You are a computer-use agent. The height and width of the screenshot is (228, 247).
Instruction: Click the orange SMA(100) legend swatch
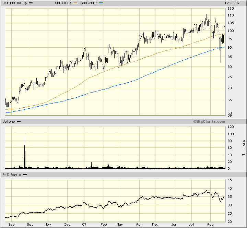[x=75, y=3]
